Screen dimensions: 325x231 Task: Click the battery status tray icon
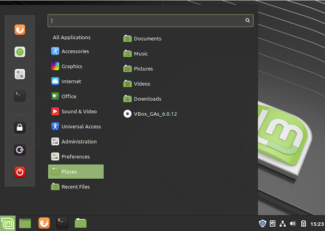(304, 224)
